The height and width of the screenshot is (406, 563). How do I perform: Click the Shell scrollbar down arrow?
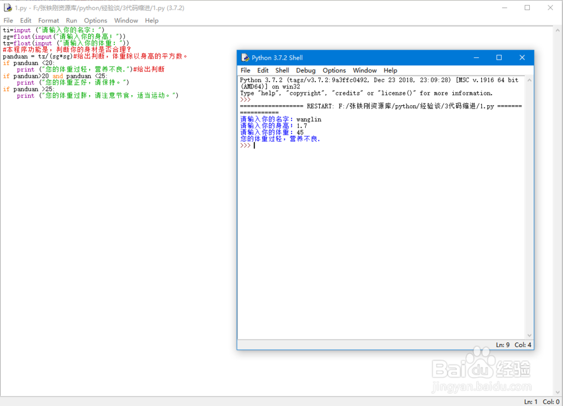529,335
